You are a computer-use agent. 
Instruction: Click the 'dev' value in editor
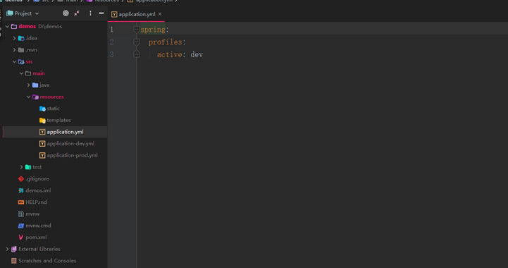click(x=197, y=54)
